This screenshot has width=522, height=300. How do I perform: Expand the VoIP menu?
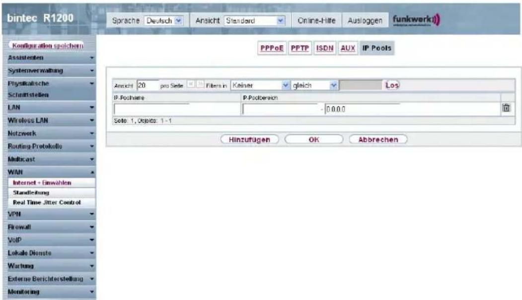pos(51,240)
